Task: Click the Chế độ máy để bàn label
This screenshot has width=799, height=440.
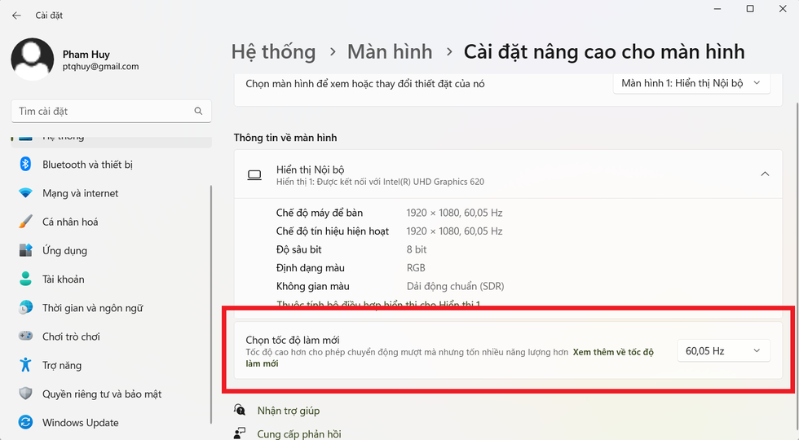Action: pos(320,213)
